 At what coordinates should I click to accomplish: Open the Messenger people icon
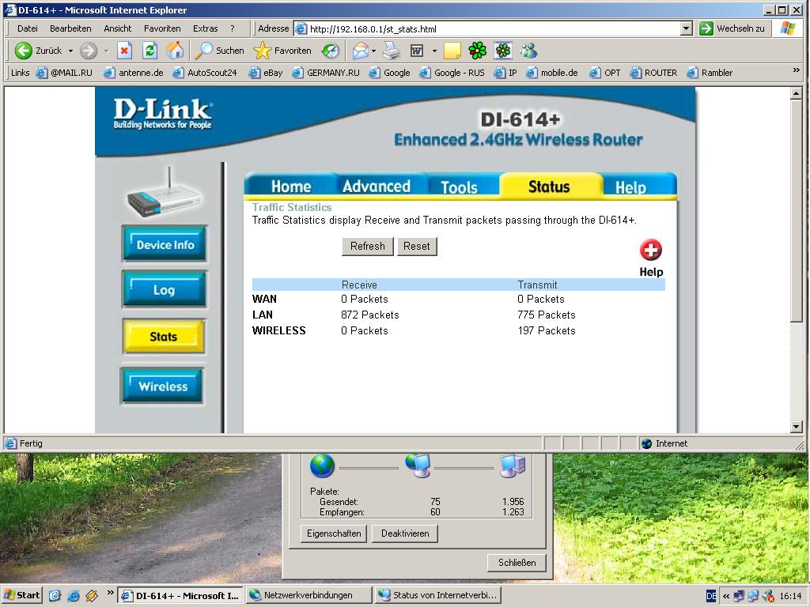[529, 51]
